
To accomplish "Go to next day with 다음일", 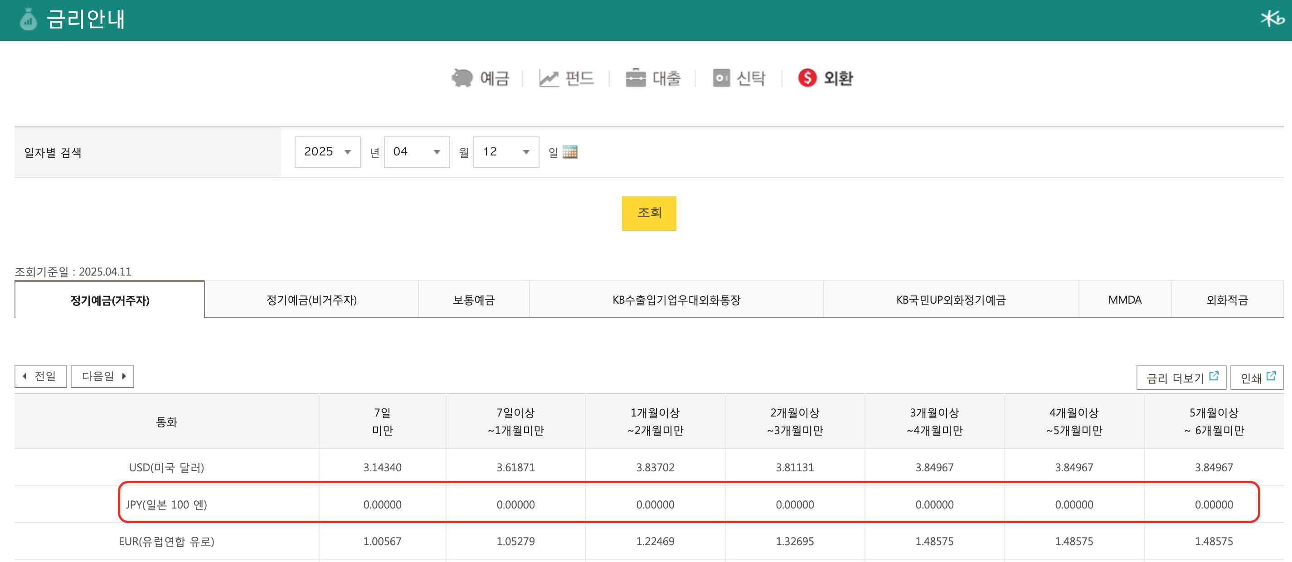I will pyautogui.click(x=102, y=376).
